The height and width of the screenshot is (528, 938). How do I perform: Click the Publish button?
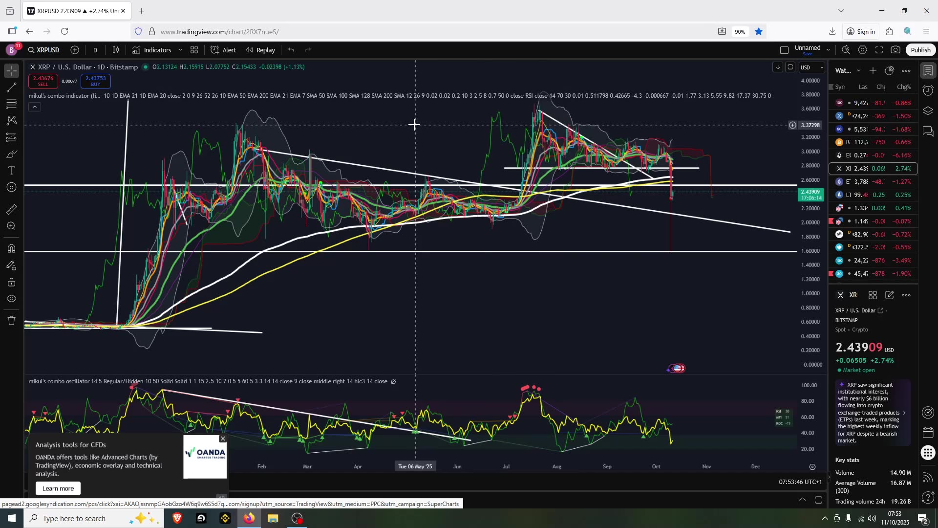920,49
